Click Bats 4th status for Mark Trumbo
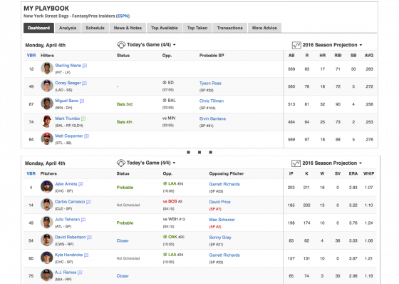 click(125, 122)
